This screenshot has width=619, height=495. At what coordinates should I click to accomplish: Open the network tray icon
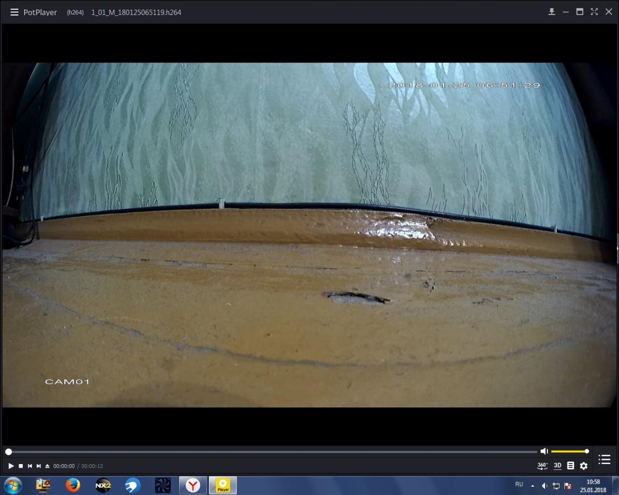(556, 485)
